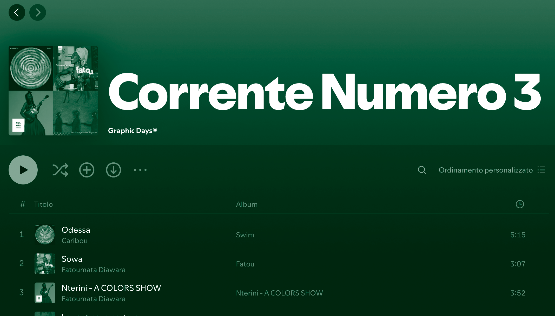Screen dimensions: 555x316
Task: Open Fatoumata Diawara artist under Sowa
Action: coord(94,270)
